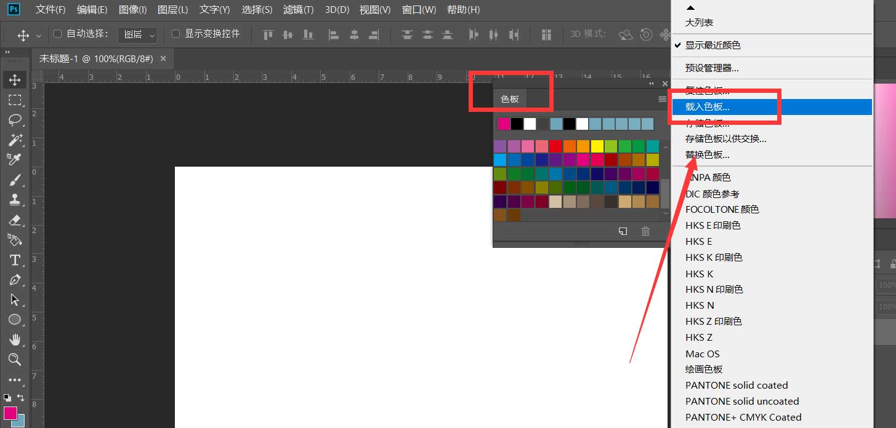Select the Eraser tool
This screenshot has height=428, width=896.
pos(15,220)
